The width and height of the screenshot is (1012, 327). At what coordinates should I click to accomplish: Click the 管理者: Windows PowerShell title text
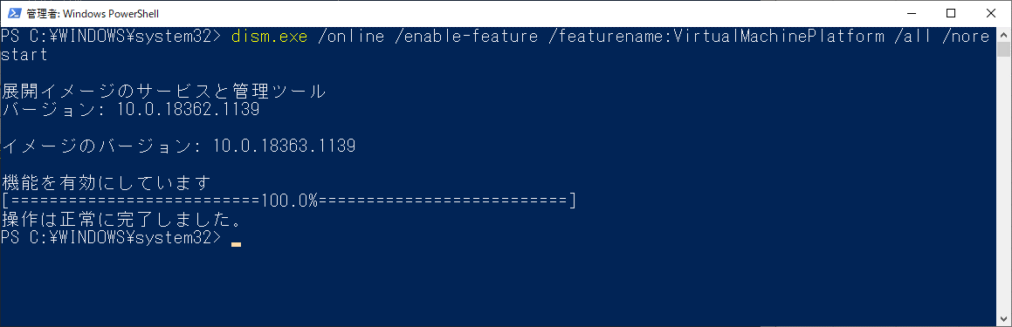pos(93,14)
